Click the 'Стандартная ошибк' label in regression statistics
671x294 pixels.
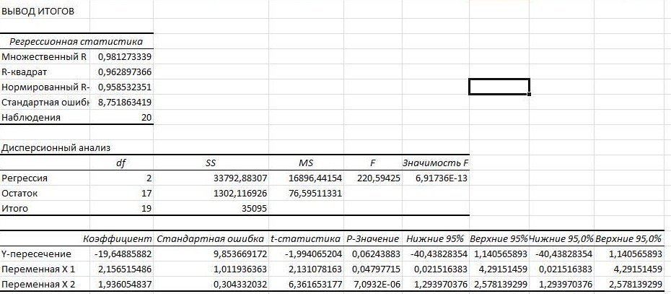coord(45,102)
